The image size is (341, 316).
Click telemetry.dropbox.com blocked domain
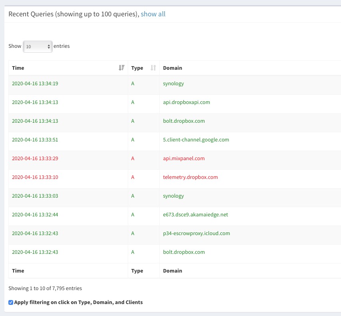(x=190, y=177)
